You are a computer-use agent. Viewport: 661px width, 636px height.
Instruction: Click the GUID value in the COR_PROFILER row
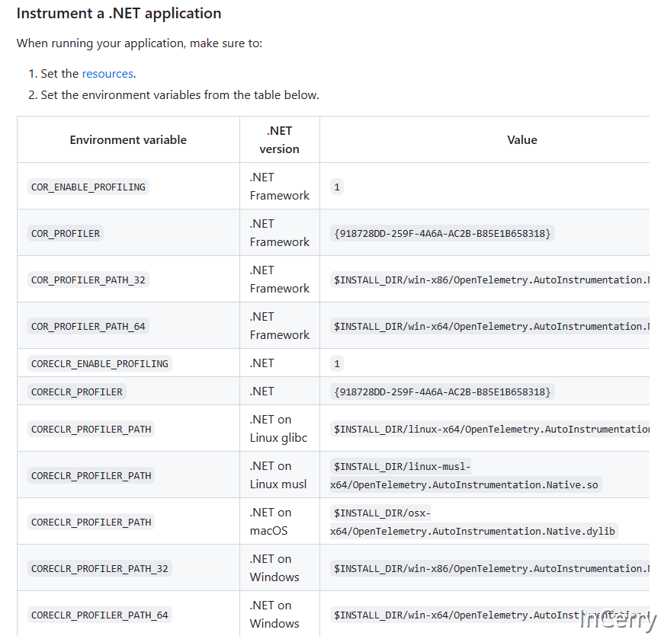(x=442, y=233)
